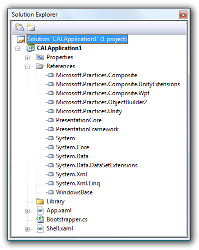Select the Microsoft.Practices.Composite.UnityExtensions reference
The image size is (199, 250).
click(118, 84)
